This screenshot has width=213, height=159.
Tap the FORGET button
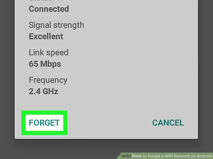click(x=44, y=123)
